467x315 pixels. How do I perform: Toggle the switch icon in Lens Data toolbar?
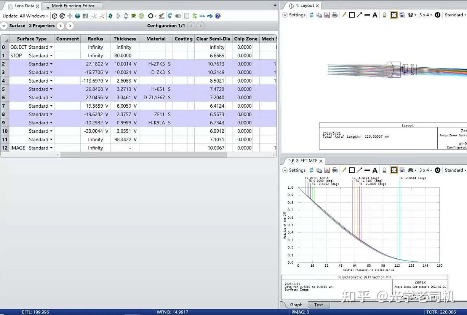178,16
